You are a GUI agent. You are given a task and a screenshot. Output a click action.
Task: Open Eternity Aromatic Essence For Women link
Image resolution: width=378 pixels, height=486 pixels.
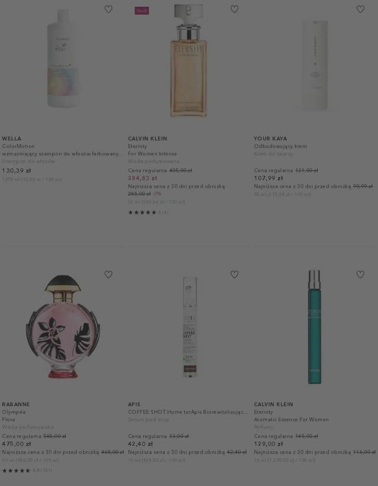[x=291, y=420]
